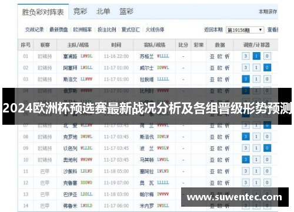Click away team 威尔士 in row 02
This screenshot has height=212, width=294.
[x=146, y=68]
